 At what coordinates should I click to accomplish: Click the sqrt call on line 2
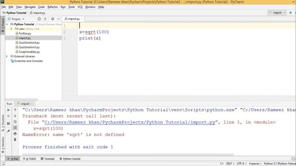(90, 32)
